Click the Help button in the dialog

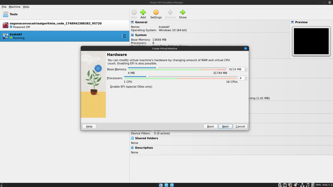click(89, 127)
